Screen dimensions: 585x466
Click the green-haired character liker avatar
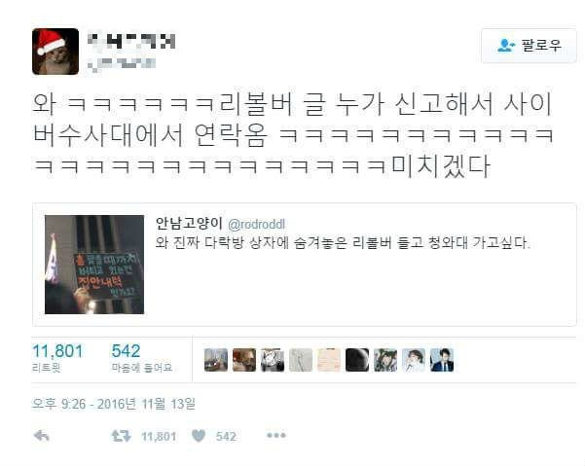point(385,360)
